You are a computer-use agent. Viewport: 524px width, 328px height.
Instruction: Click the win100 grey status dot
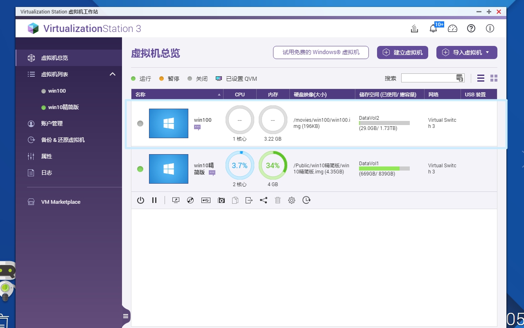click(140, 123)
